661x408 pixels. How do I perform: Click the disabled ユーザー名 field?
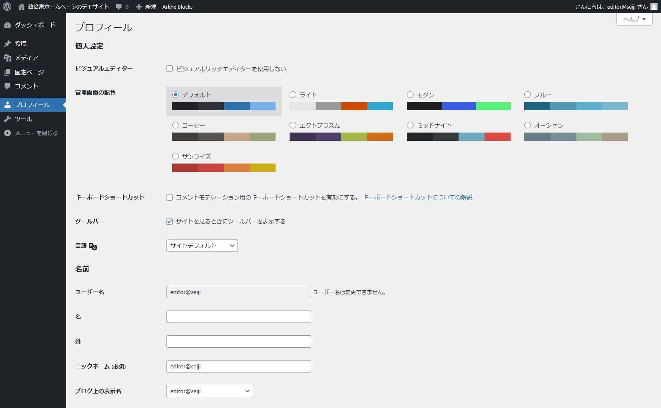point(239,292)
